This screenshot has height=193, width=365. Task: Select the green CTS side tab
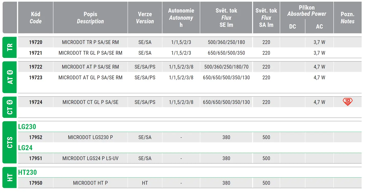pos(10,142)
